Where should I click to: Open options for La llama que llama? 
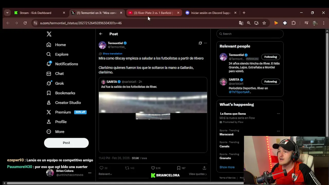[278, 114]
